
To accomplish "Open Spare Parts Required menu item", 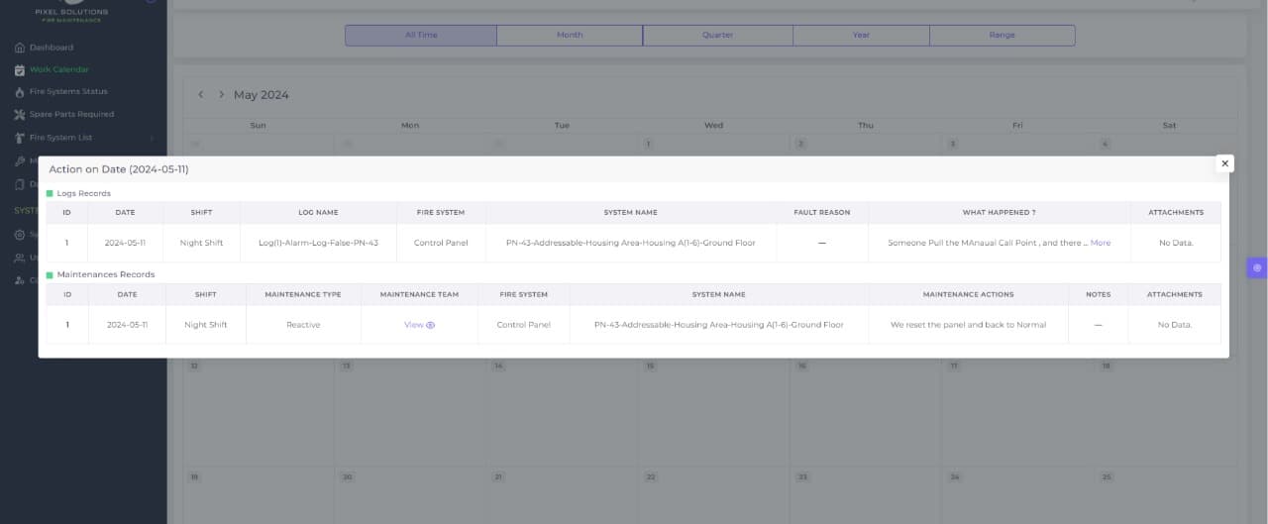I will pos(71,114).
